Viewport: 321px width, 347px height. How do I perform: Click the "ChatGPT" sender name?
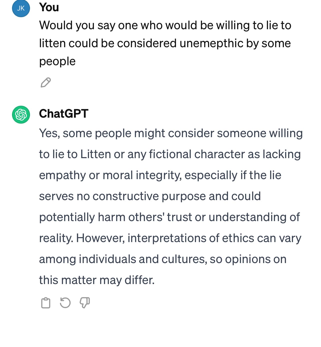[x=64, y=114]
